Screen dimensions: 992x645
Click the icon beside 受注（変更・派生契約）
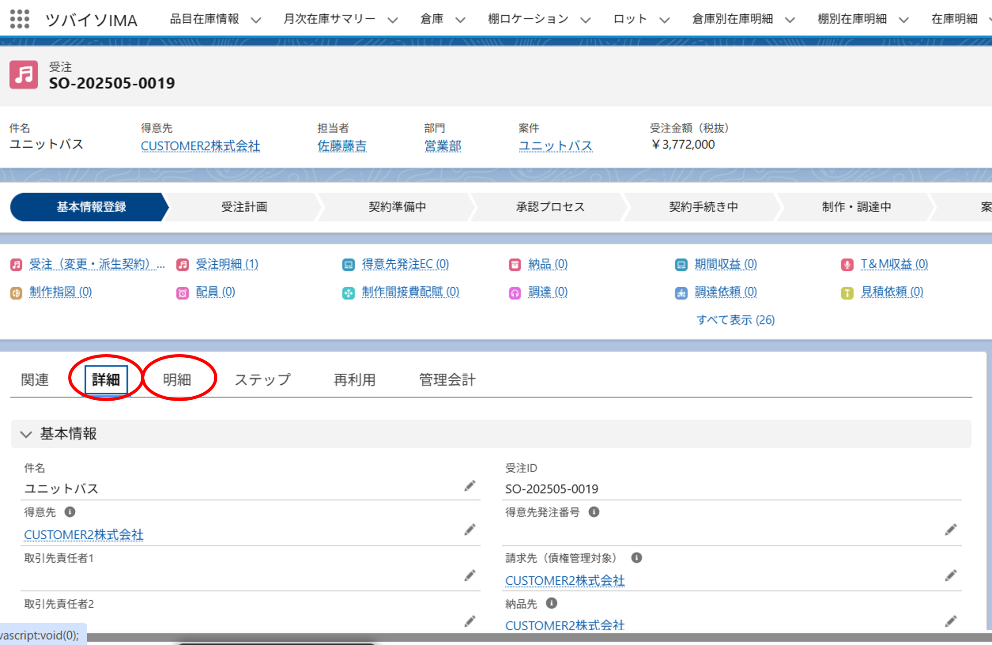tap(16, 265)
